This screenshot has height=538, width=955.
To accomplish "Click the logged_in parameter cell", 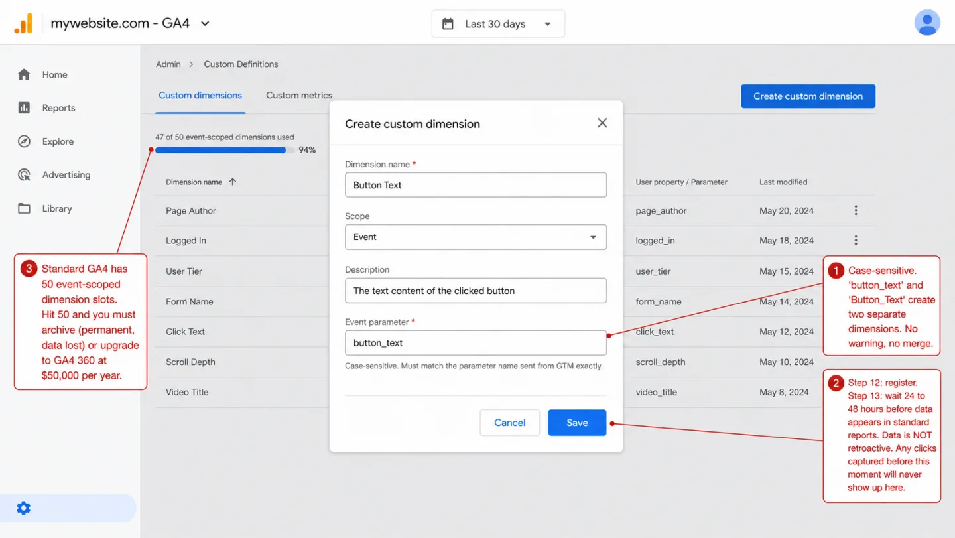I will coord(655,241).
